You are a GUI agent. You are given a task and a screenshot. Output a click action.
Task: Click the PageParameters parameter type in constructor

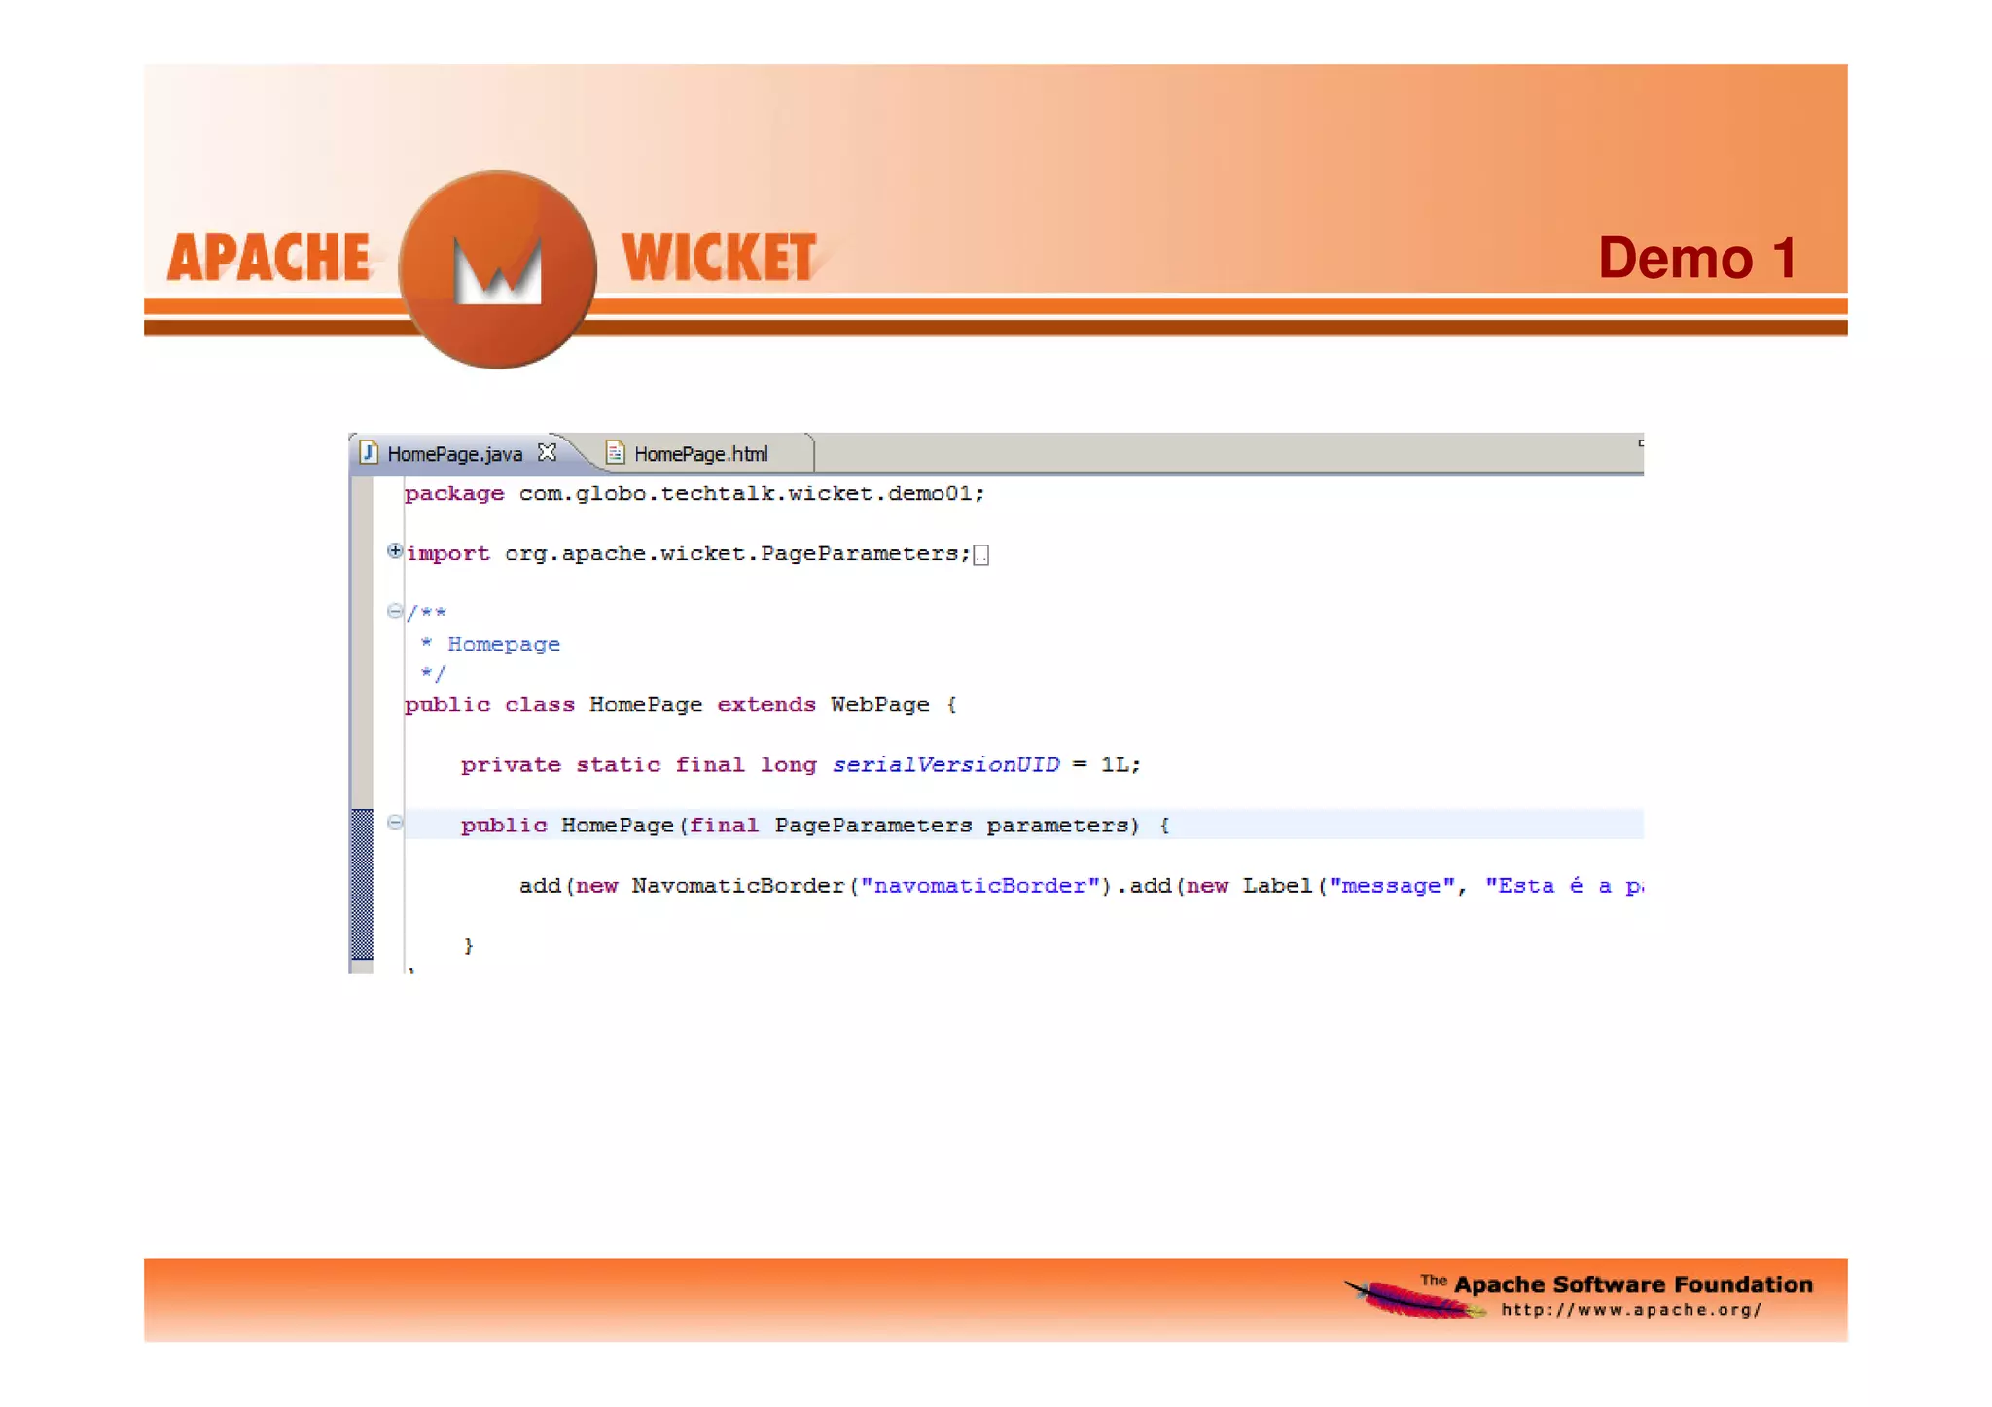click(873, 826)
